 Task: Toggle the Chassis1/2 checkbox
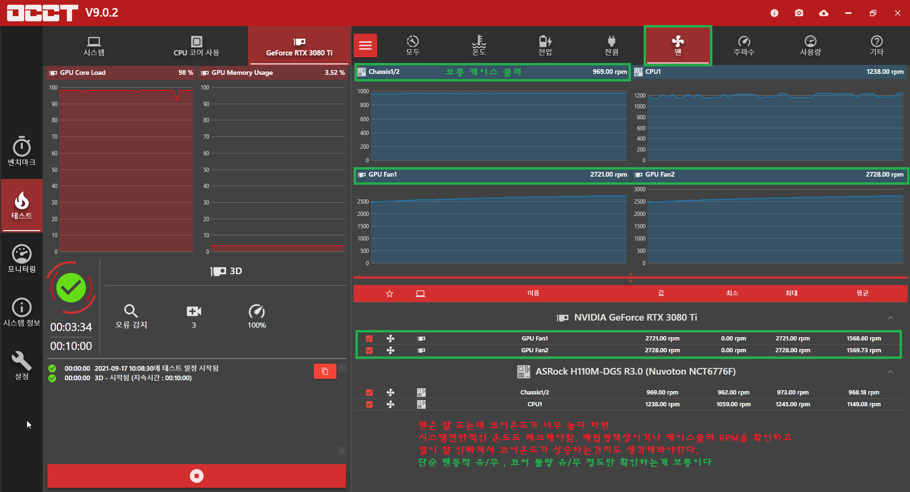[x=369, y=393]
